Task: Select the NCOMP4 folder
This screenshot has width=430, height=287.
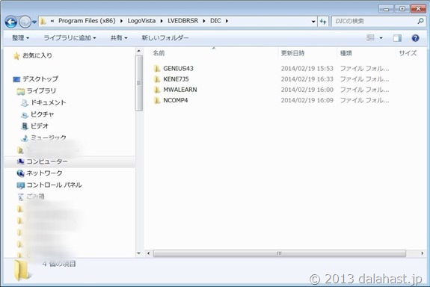Action: coord(176,100)
